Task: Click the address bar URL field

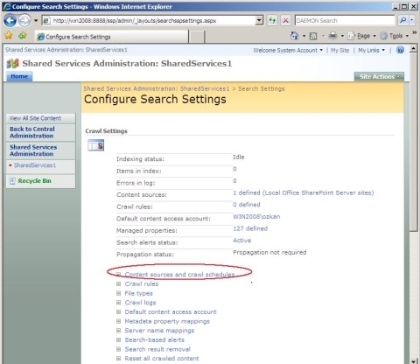Action: [149, 20]
